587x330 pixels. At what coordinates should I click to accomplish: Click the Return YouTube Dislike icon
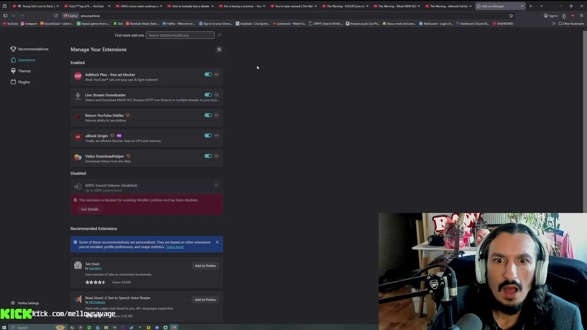point(78,117)
